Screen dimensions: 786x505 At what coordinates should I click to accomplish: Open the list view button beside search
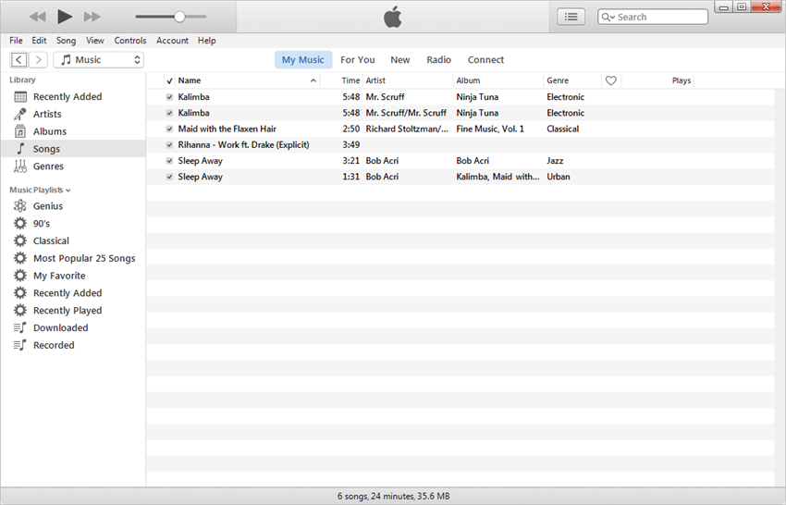point(571,17)
